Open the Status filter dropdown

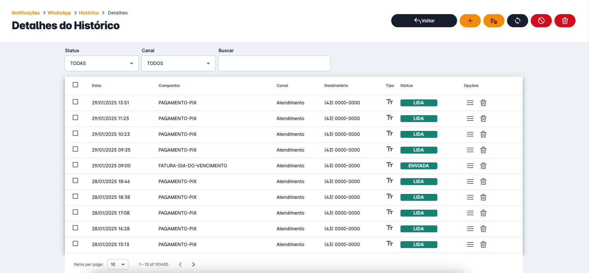[102, 63]
